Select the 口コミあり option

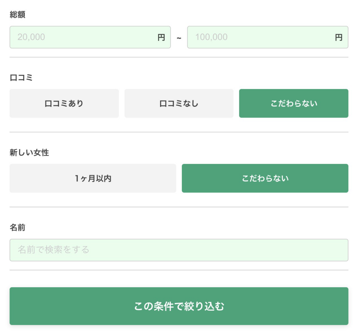64,103
